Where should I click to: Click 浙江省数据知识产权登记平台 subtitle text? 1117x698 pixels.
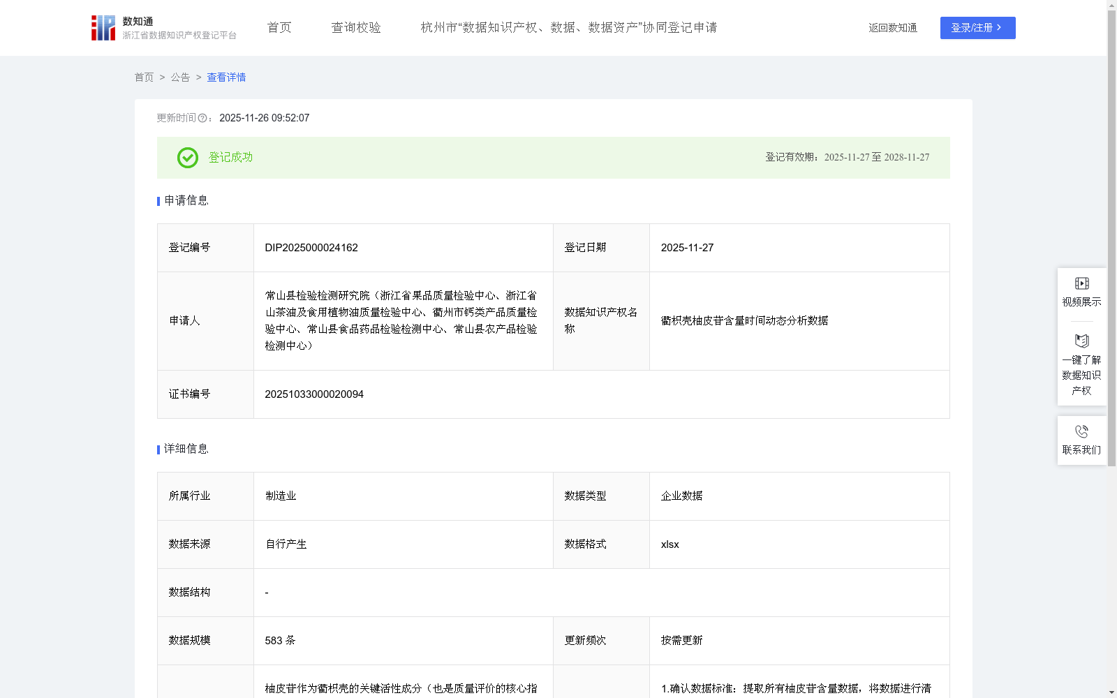(179, 36)
